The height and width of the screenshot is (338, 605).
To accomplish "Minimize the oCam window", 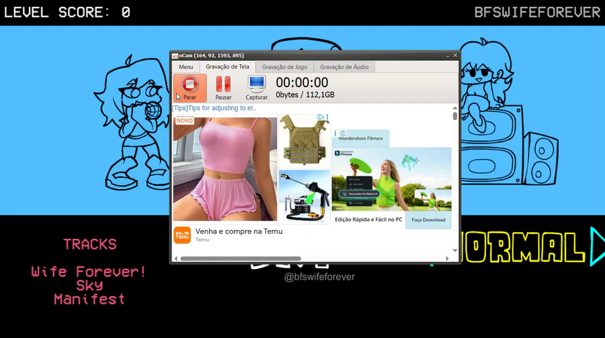I will click(x=448, y=56).
